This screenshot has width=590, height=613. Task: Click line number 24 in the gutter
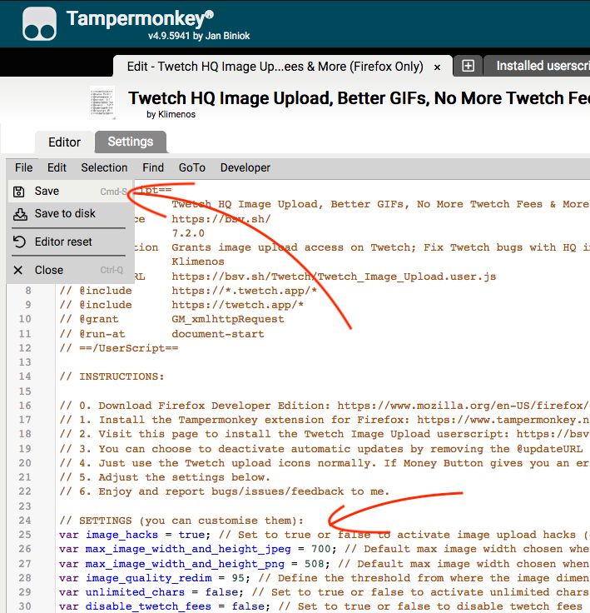click(x=25, y=521)
